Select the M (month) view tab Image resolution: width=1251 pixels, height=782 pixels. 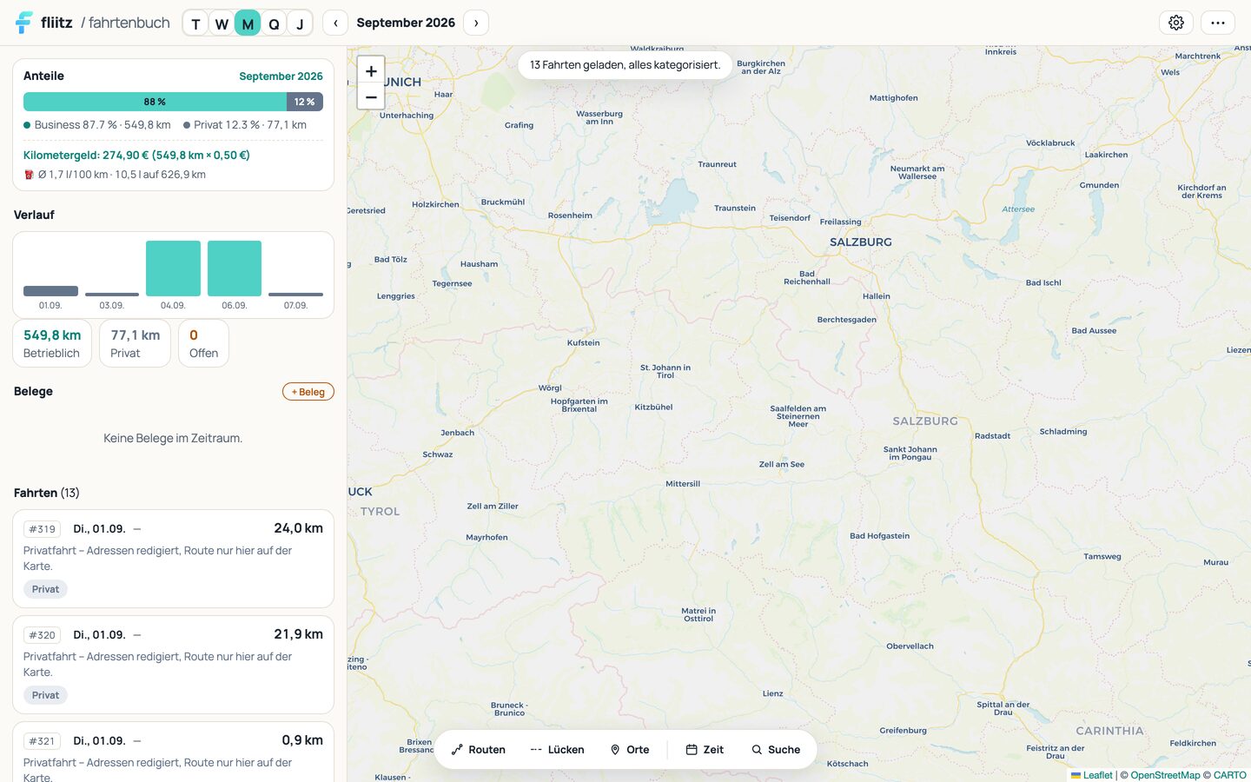(x=248, y=23)
